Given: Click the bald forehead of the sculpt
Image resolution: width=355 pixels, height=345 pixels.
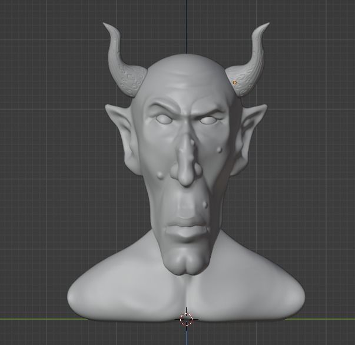Looking at the screenshot, I should (186, 78).
